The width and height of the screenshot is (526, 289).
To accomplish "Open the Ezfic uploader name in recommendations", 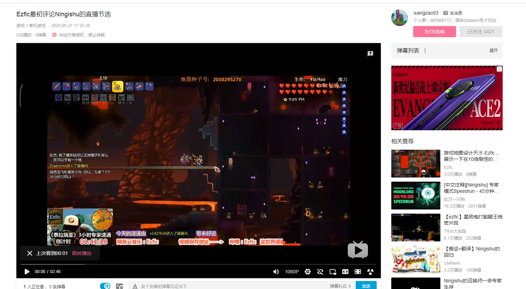I will pyautogui.click(x=448, y=167).
